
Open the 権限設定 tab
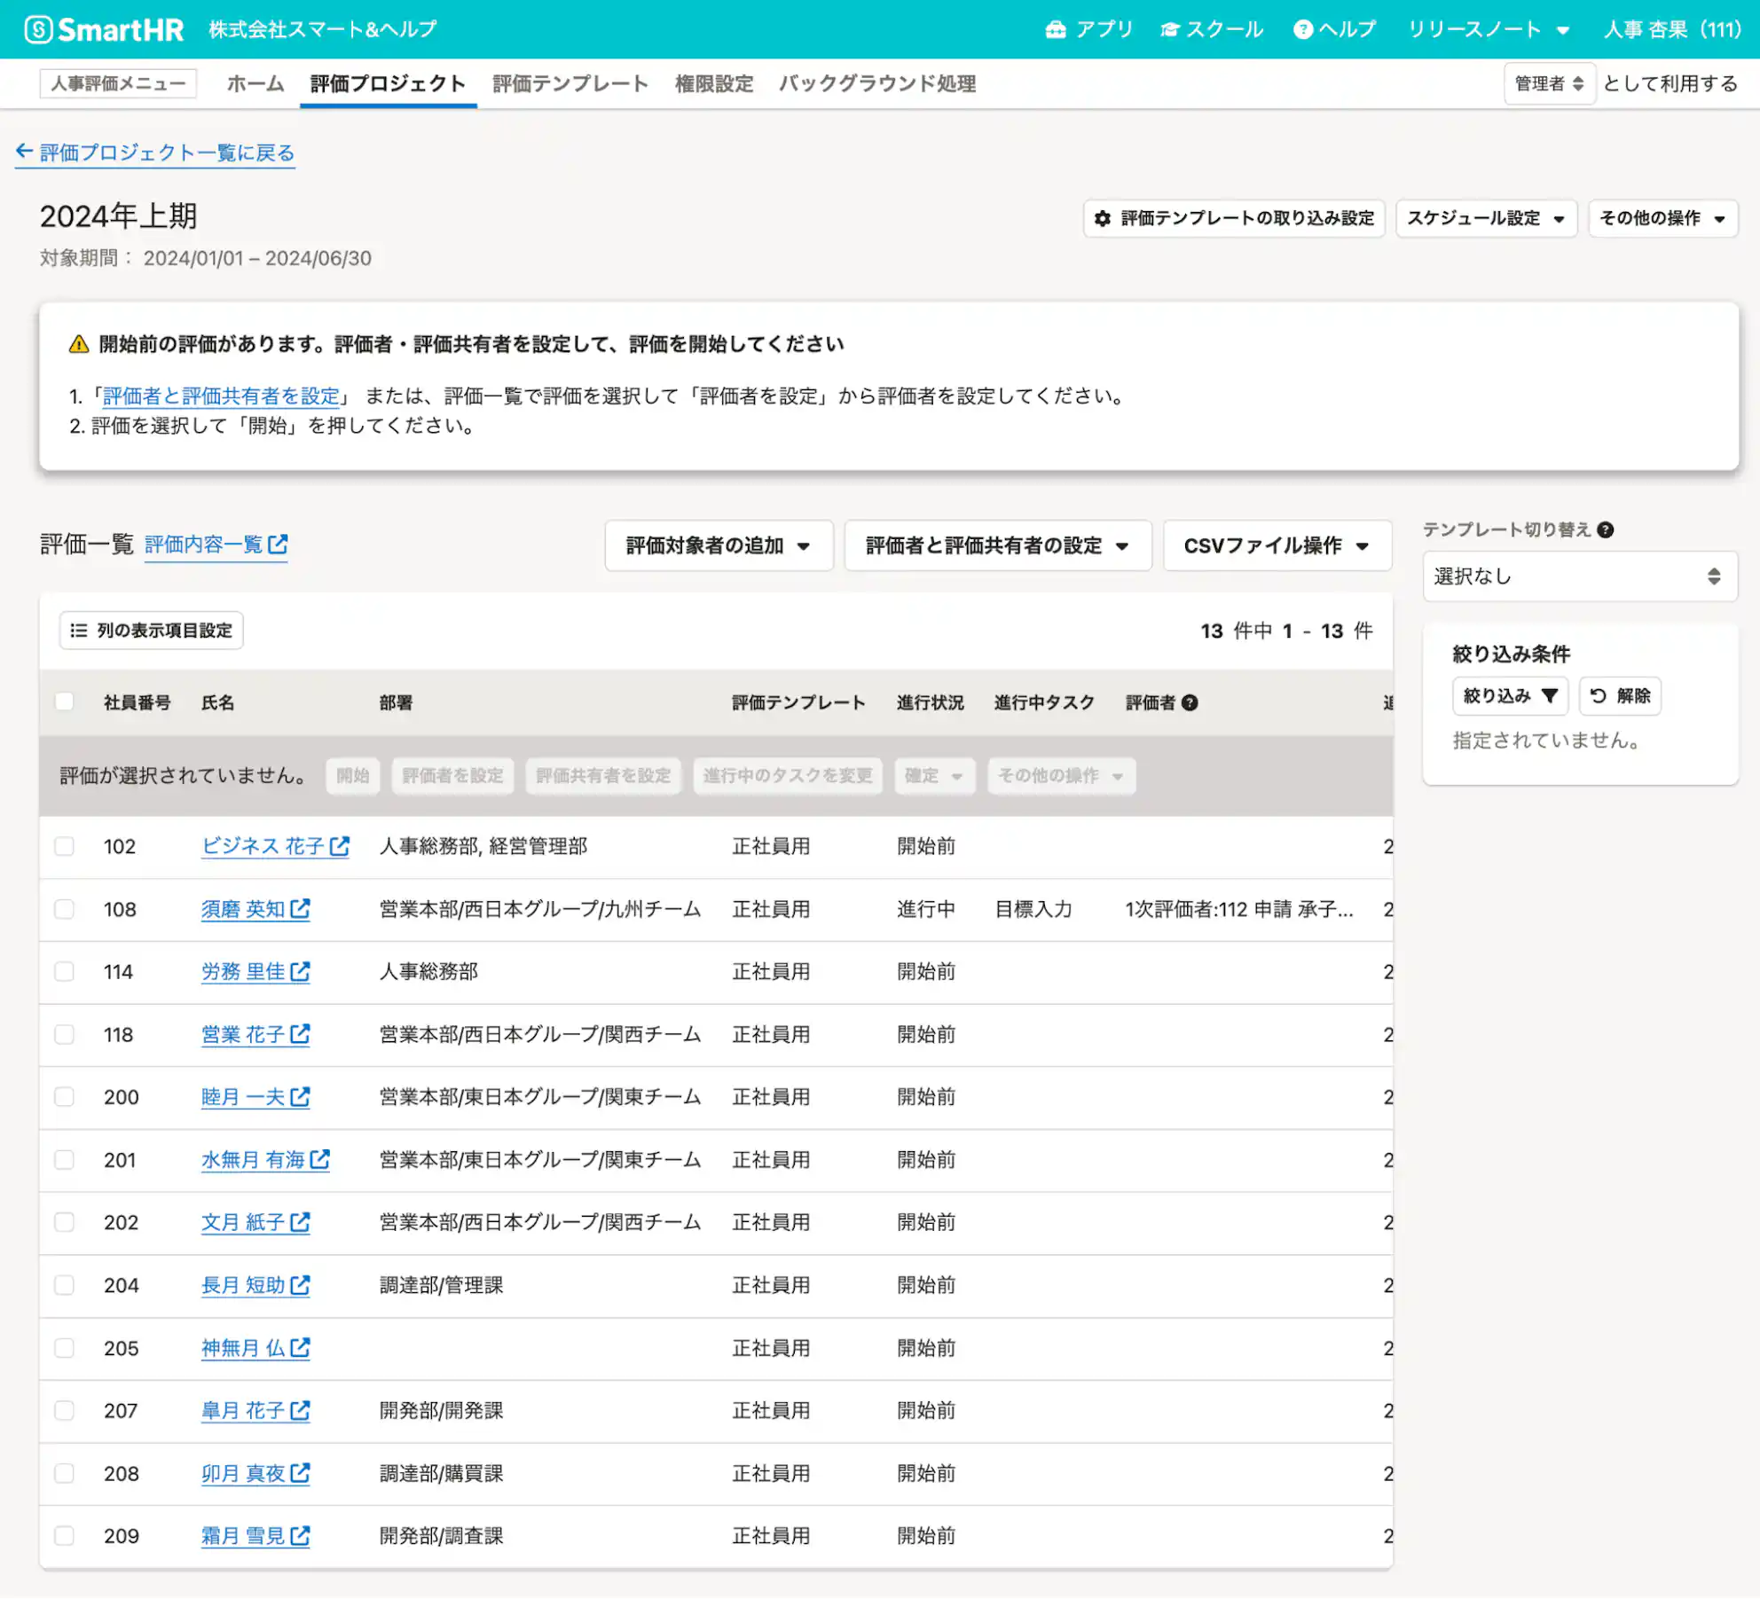coord(714,83)
